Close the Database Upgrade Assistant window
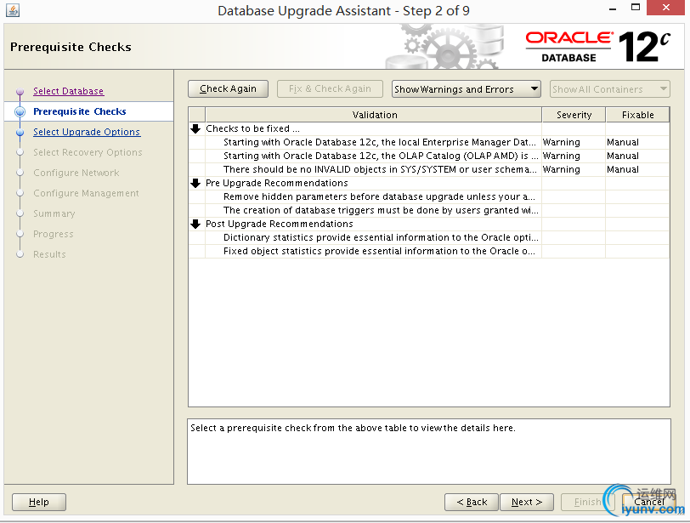Screen dimensions: 690x523 (x=666, y=8)
